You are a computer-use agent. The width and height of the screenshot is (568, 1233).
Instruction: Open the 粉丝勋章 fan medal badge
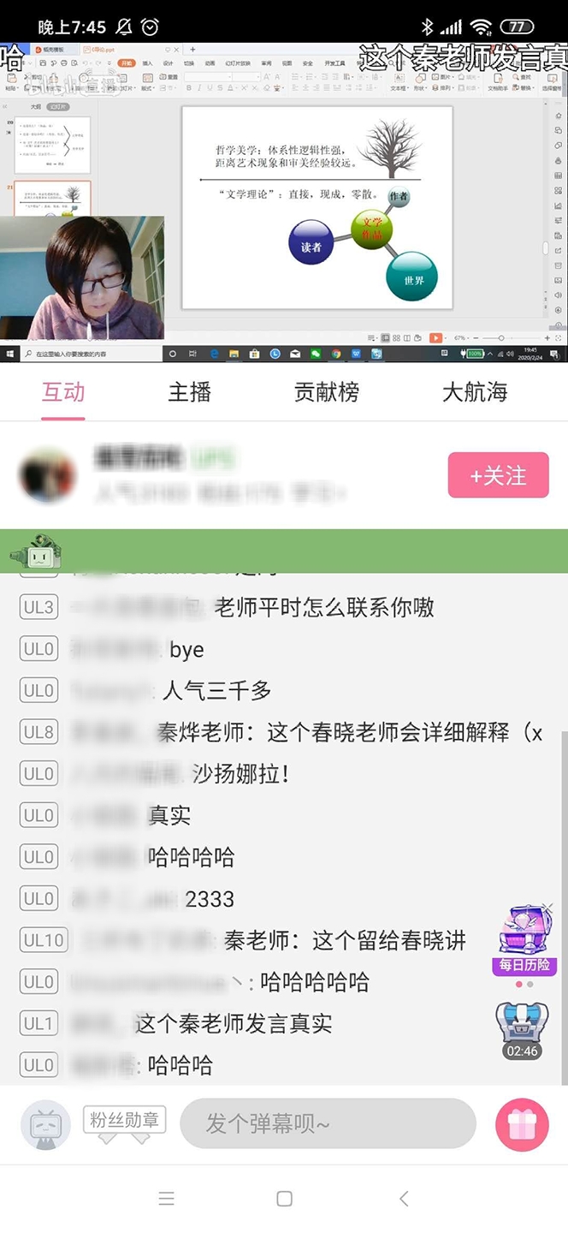point(124,1124)
